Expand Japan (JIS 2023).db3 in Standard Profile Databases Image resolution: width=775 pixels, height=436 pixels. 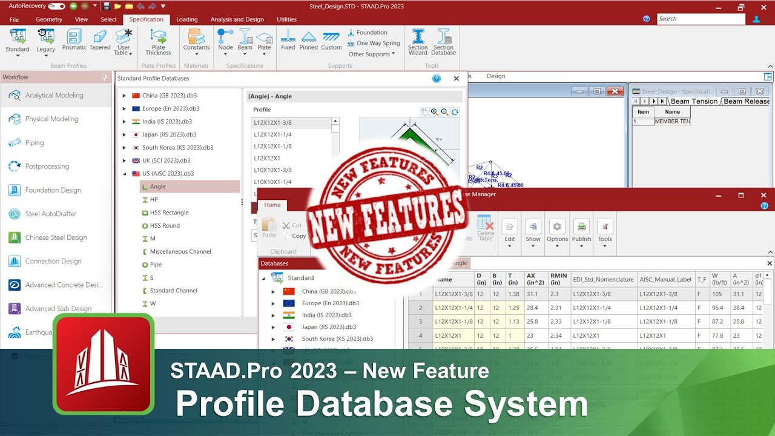124,134
